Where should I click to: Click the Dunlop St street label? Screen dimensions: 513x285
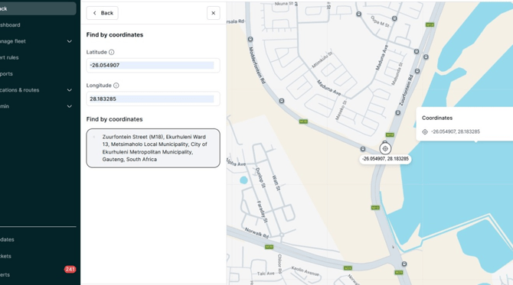point(260,178)
